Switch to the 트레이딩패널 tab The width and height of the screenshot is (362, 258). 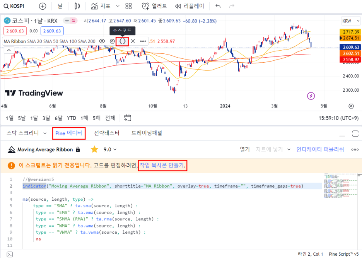(147, 133)
